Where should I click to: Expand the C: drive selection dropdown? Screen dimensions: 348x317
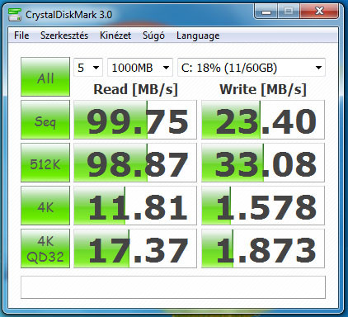252,67
